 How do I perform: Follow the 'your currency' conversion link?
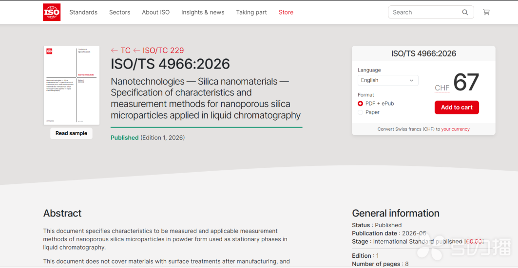tap(455, 129)
